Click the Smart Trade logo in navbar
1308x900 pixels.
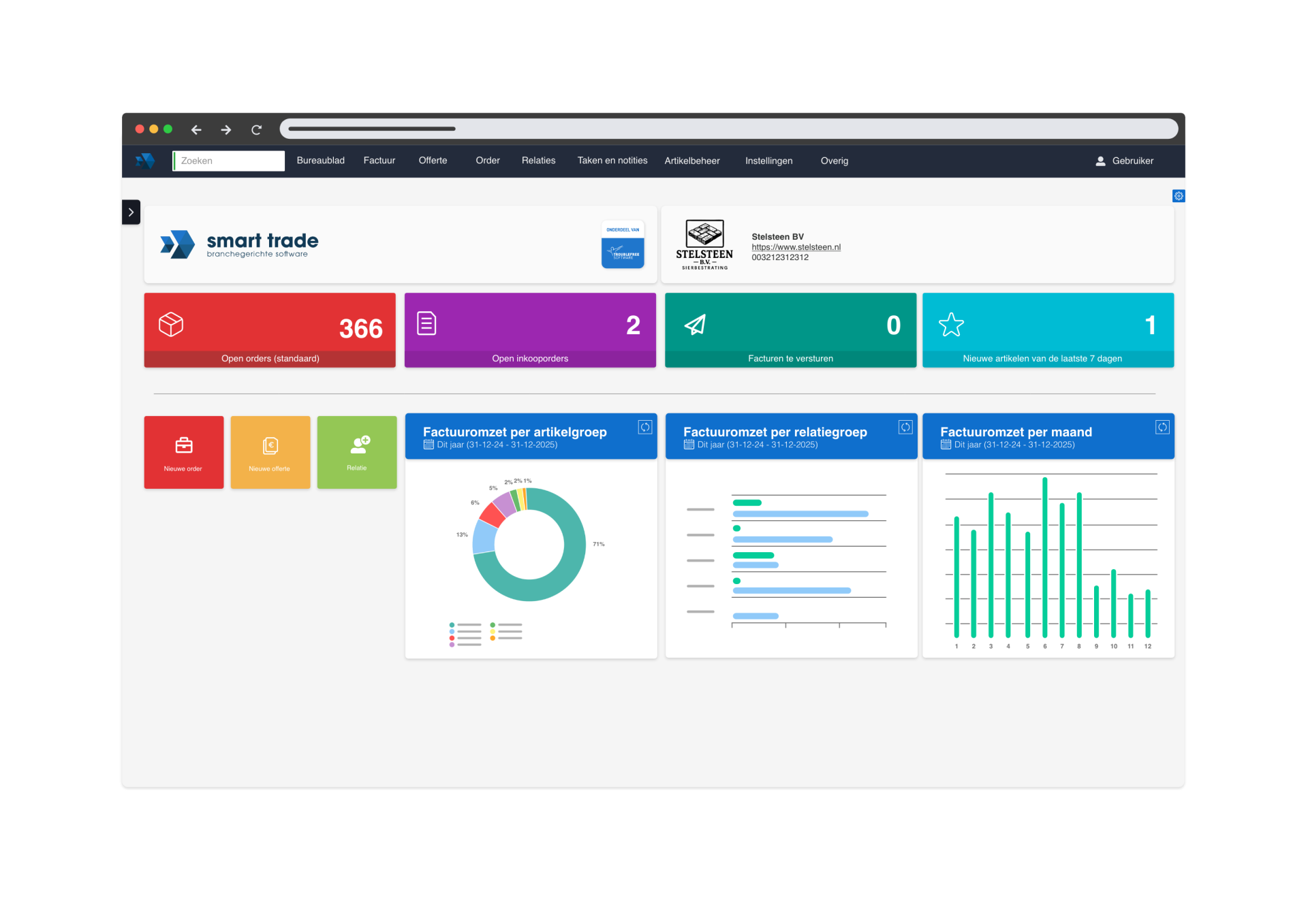tap(145, 161)
